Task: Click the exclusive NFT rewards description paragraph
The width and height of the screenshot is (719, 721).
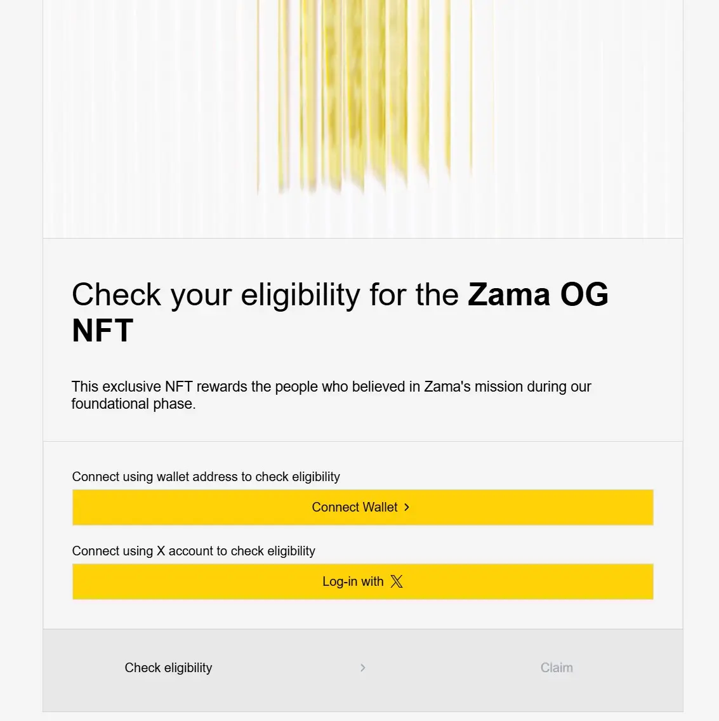Action: point(331,387)
